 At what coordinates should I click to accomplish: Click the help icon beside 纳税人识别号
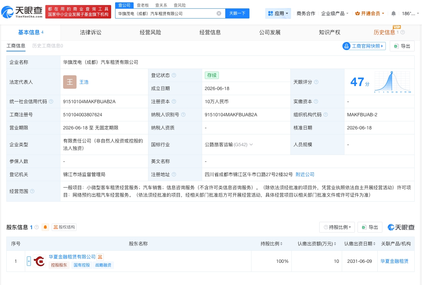(183, 115)
